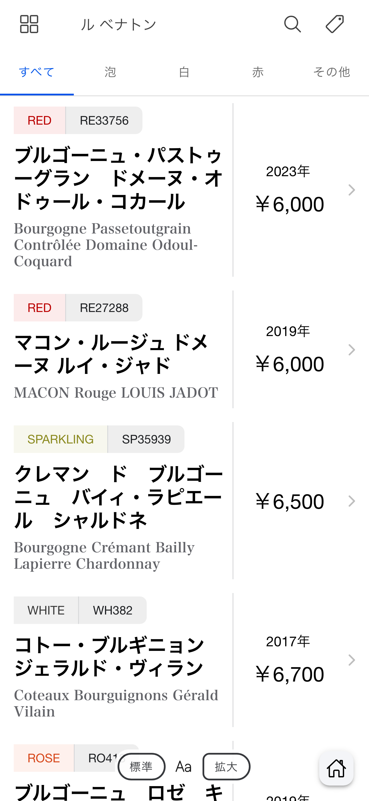Open Coteaux Bourguignons entry chevron
Viewport: 369px width, 801px height.
click(x=351, y=660)
